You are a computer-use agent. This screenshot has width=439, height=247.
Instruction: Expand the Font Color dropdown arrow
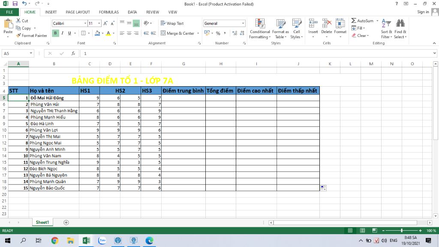(x=114, y=33)
